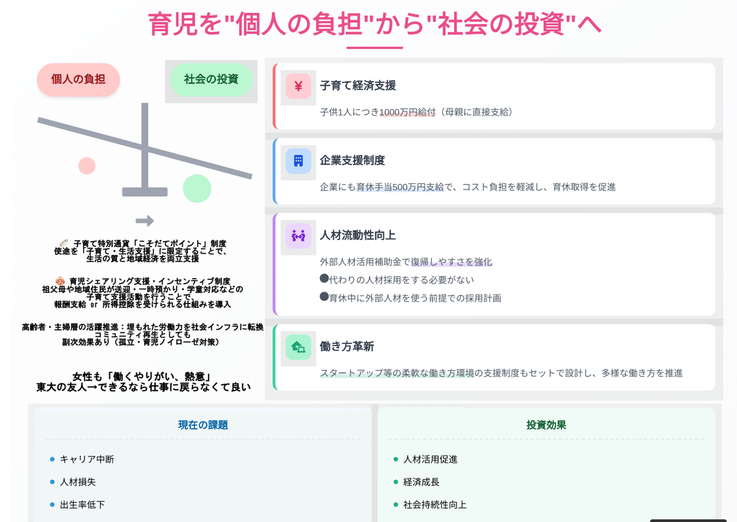Select the green circle on the balance scale
The height and width of the screenshot is (522, 737).
pos(197,188)
